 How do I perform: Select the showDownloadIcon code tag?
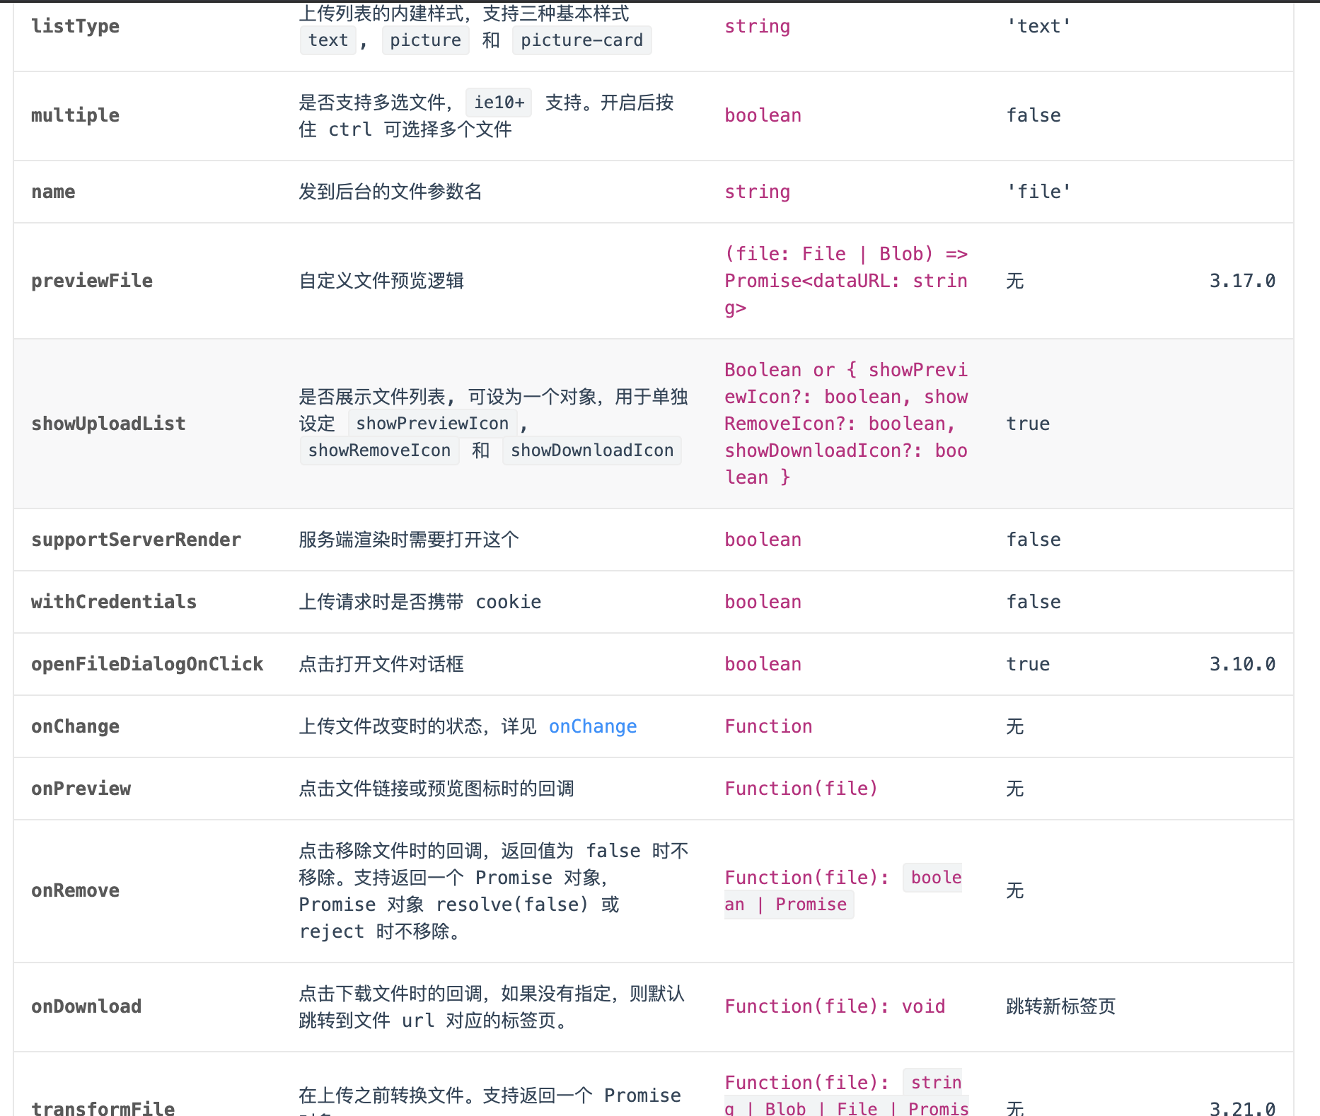click(x=592, y=451)
